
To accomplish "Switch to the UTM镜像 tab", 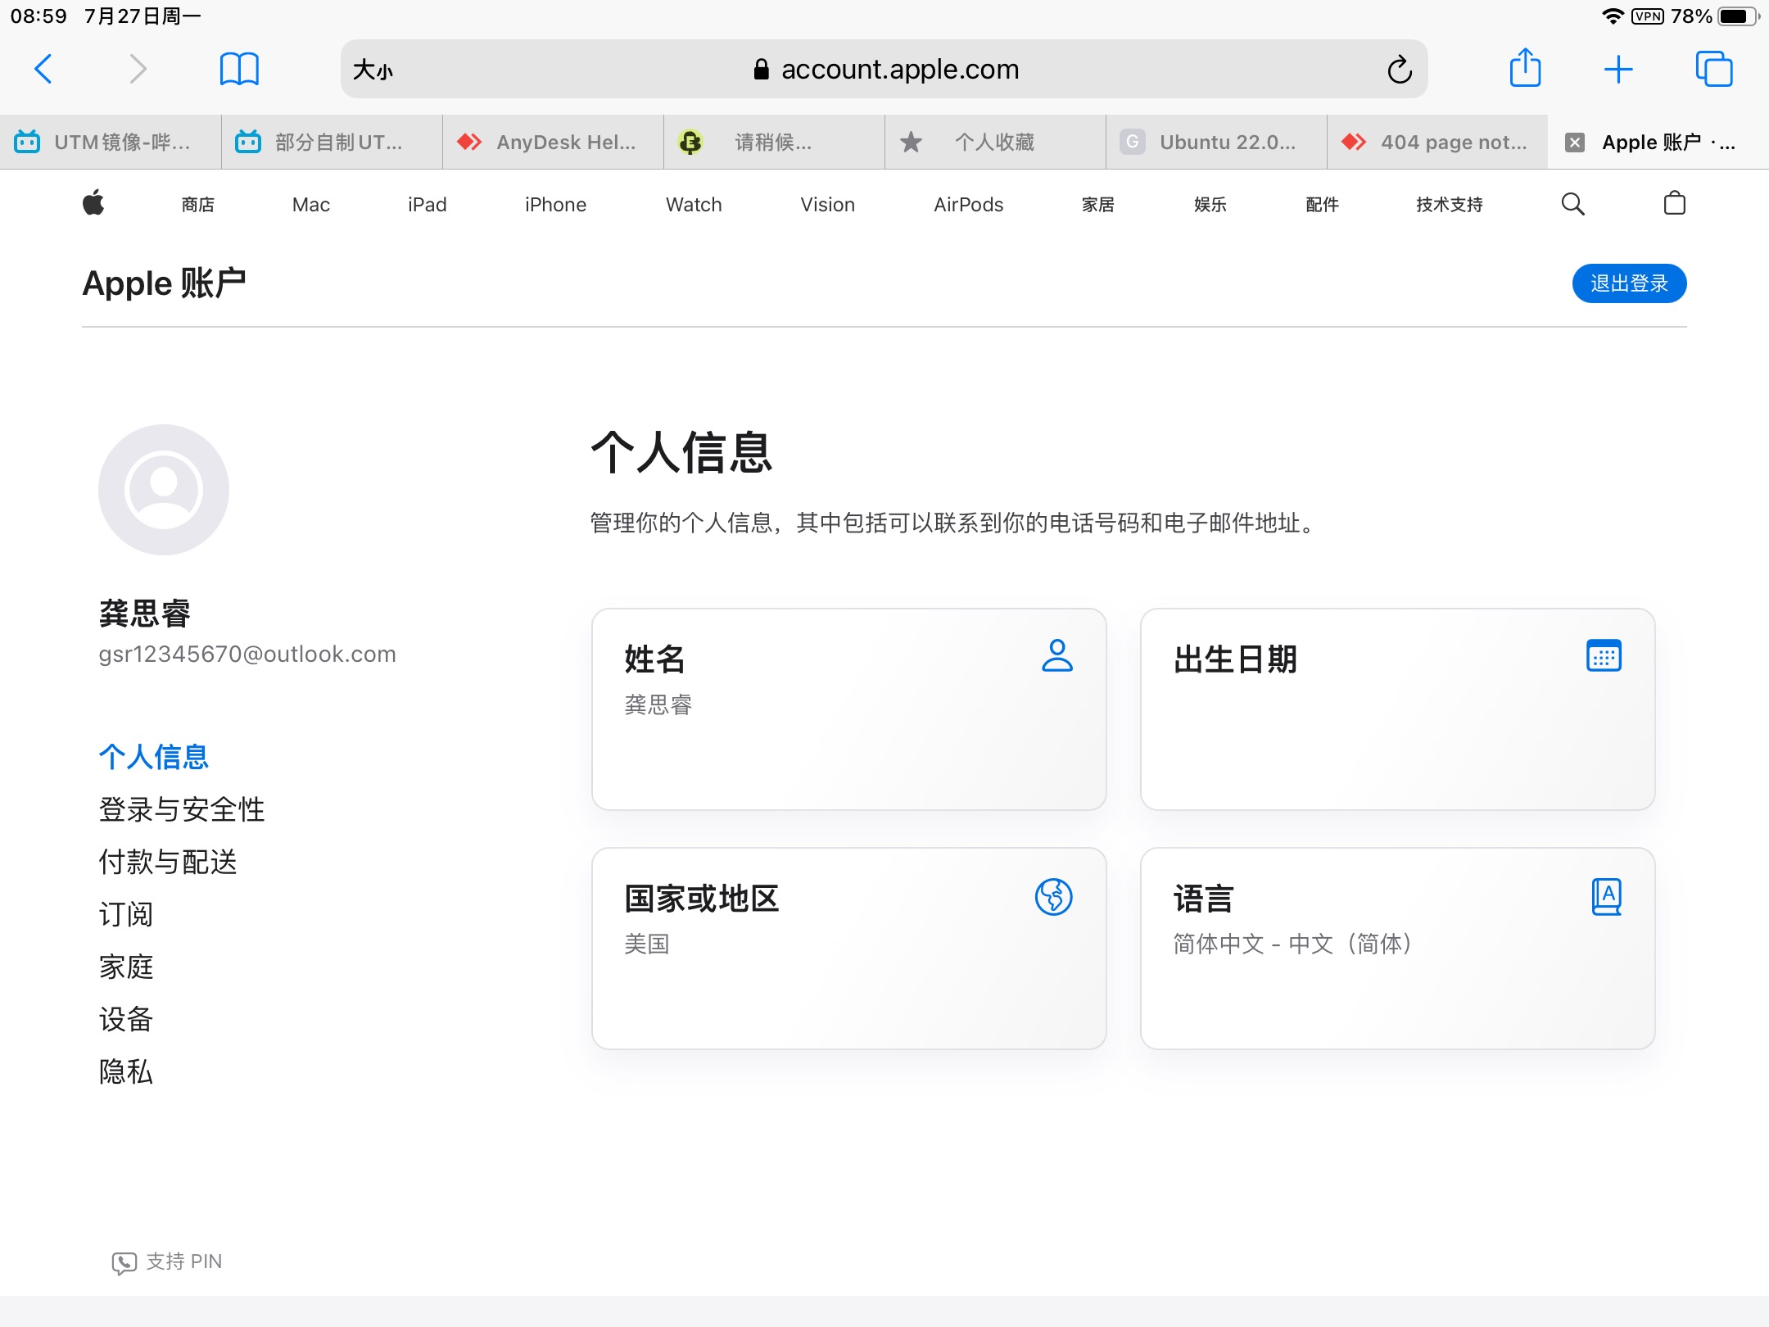I will (111, 143).
